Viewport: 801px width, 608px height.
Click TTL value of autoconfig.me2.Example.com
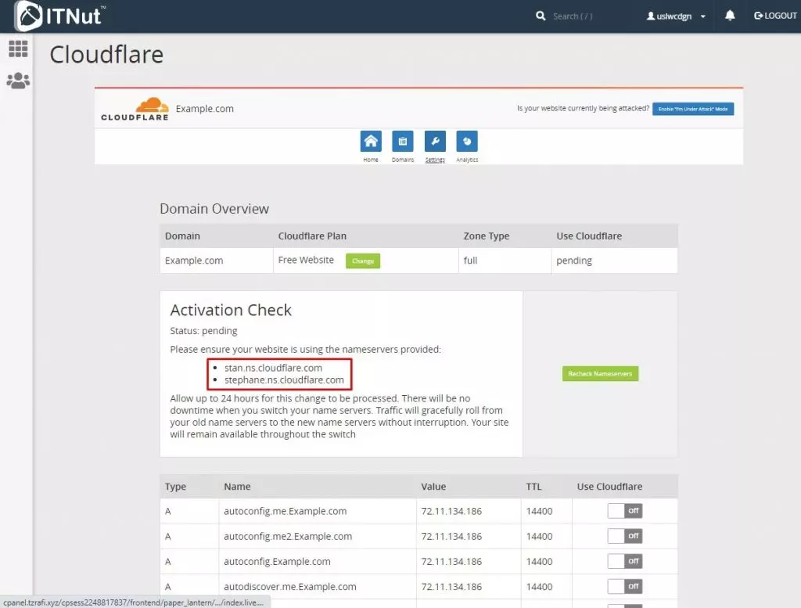coord(539,536)
